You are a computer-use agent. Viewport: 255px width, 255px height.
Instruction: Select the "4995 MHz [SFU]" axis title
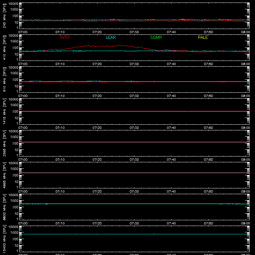pos(4,175)
